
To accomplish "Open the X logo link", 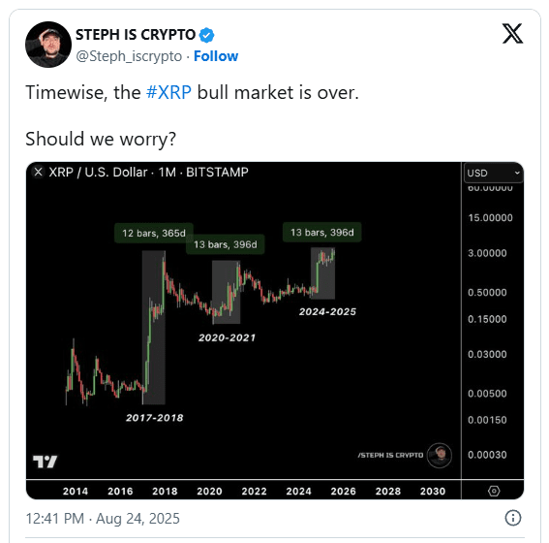I will click(512, 33).
